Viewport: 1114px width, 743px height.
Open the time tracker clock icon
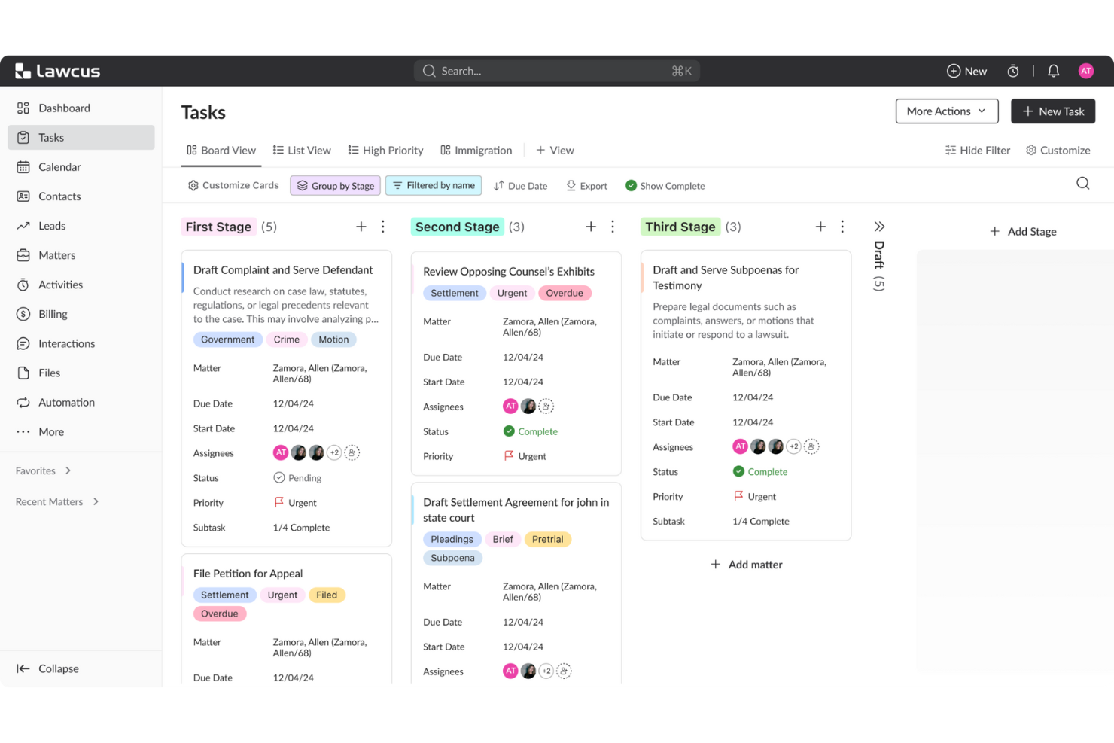[x=1013, y=70]
